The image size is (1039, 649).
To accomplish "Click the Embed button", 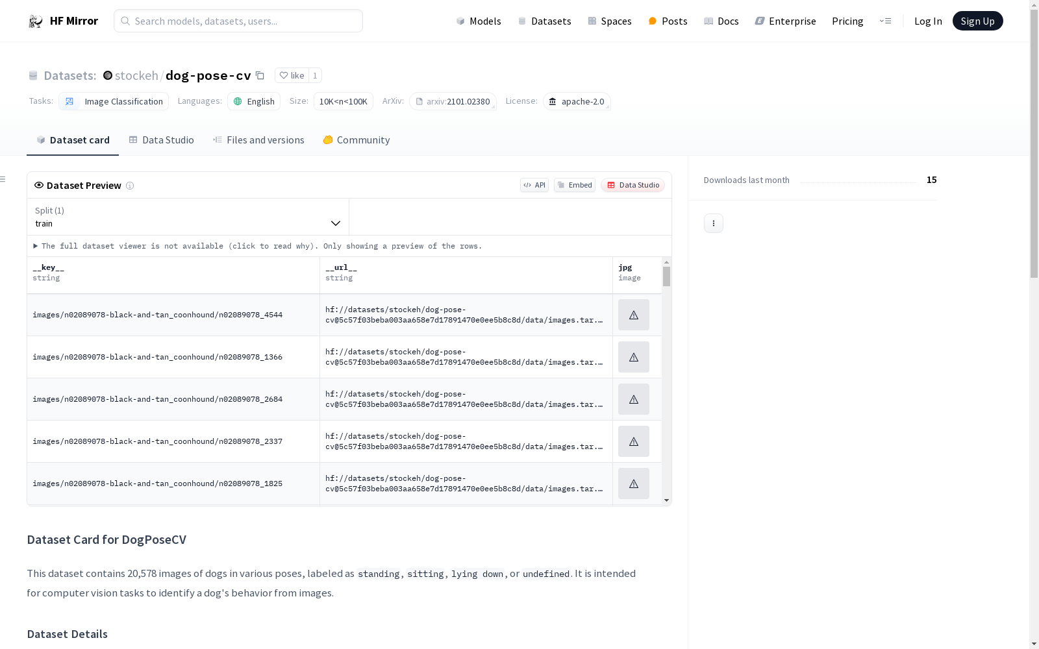I will click(575, 185).
